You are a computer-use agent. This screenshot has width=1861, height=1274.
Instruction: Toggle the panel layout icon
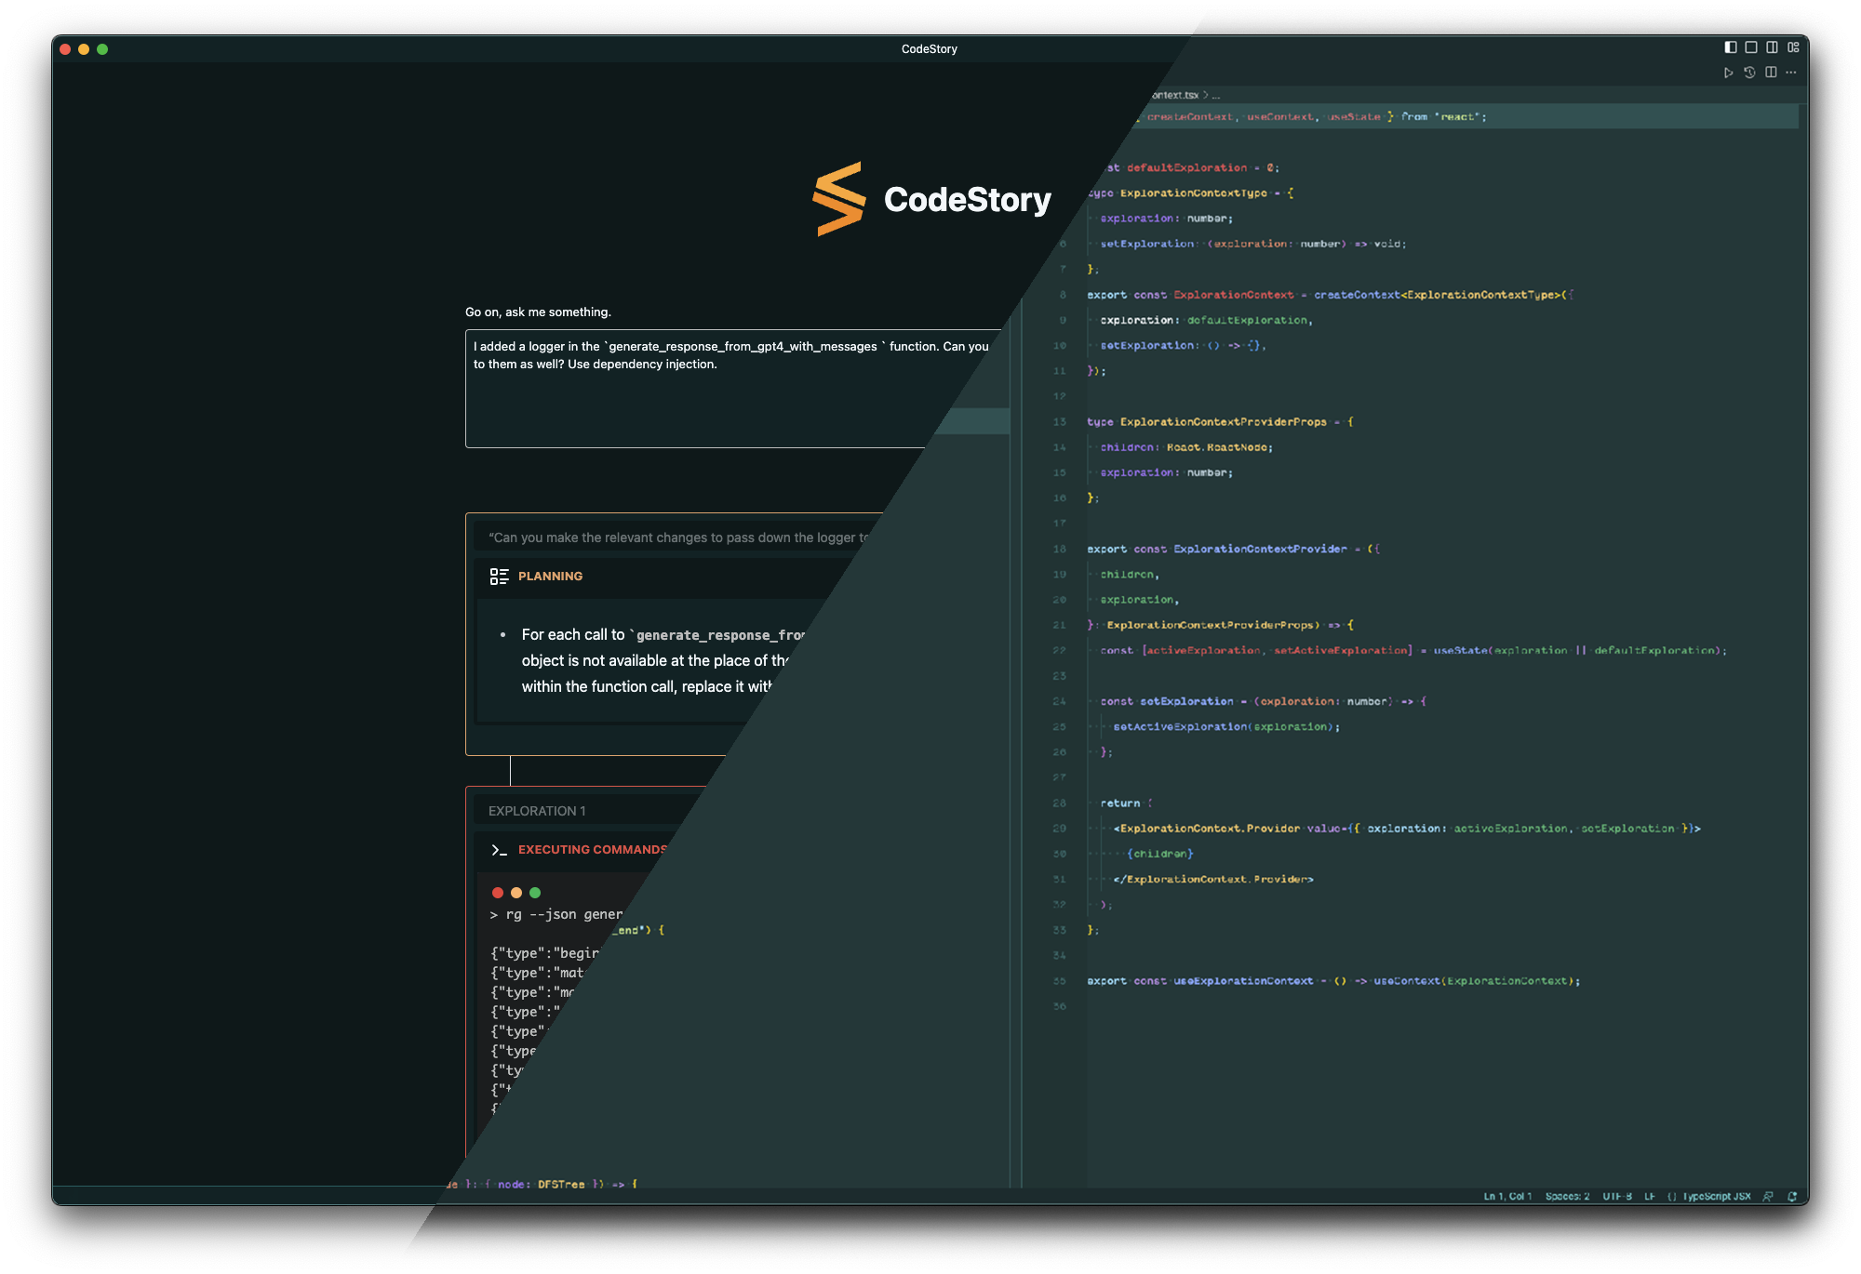click(x=1751, y=47)
